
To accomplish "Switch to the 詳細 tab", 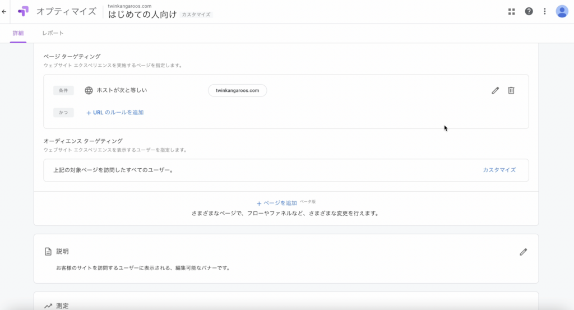I will [18, 33].
